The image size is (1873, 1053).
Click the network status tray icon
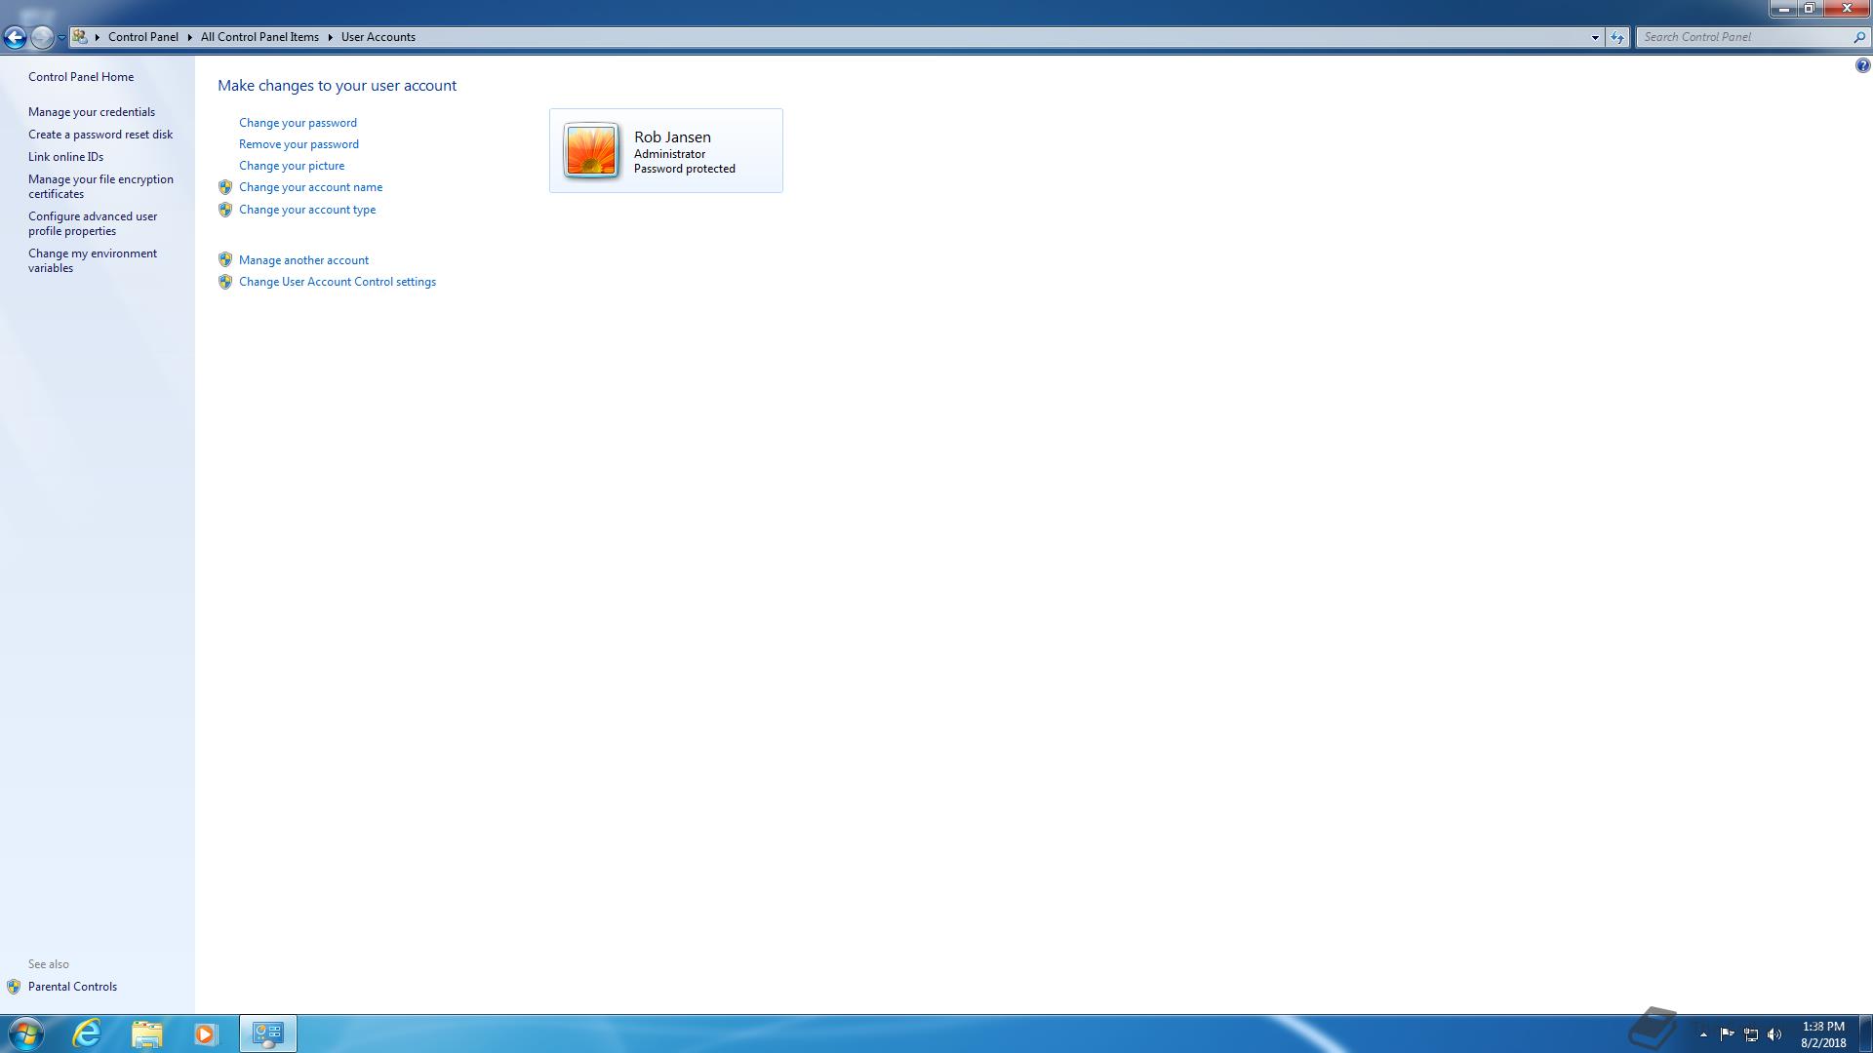click(x=1751, y=1034)
